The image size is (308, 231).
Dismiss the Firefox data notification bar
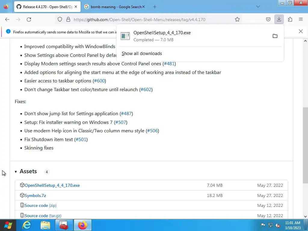301,31
